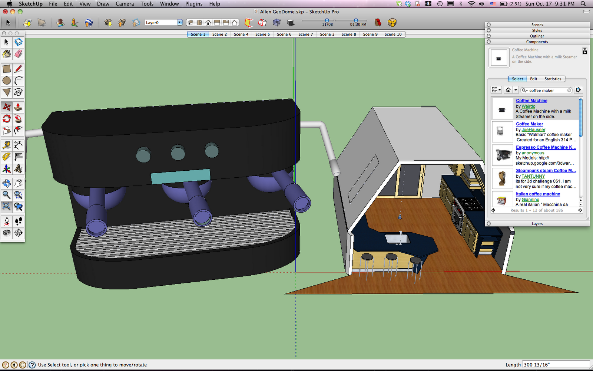The image size is (593, 371).
Task: Activate the Polygon tool
Action: click(7, 92)
